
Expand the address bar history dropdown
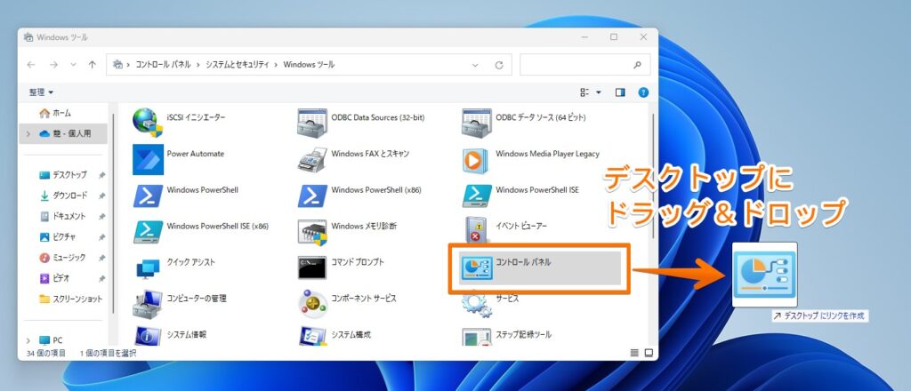476,65
